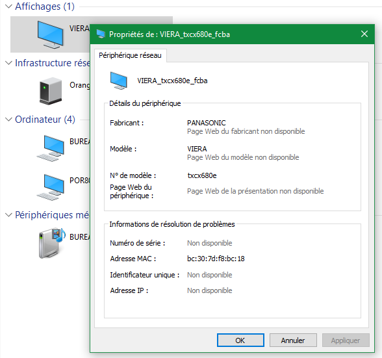The width and height of the screenshot is (382, 358).
Task: Click the Identificateur unique 'Non disponible' value
Action: point(209,275)
